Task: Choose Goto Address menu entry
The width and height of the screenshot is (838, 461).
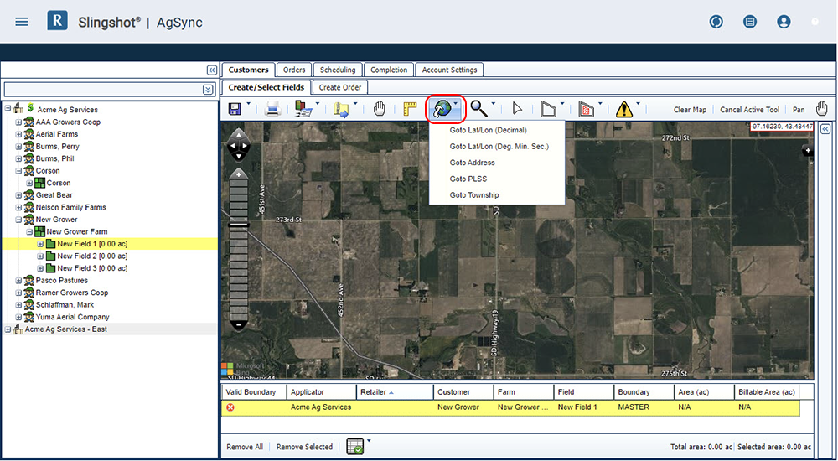Action: coord(473,163)
